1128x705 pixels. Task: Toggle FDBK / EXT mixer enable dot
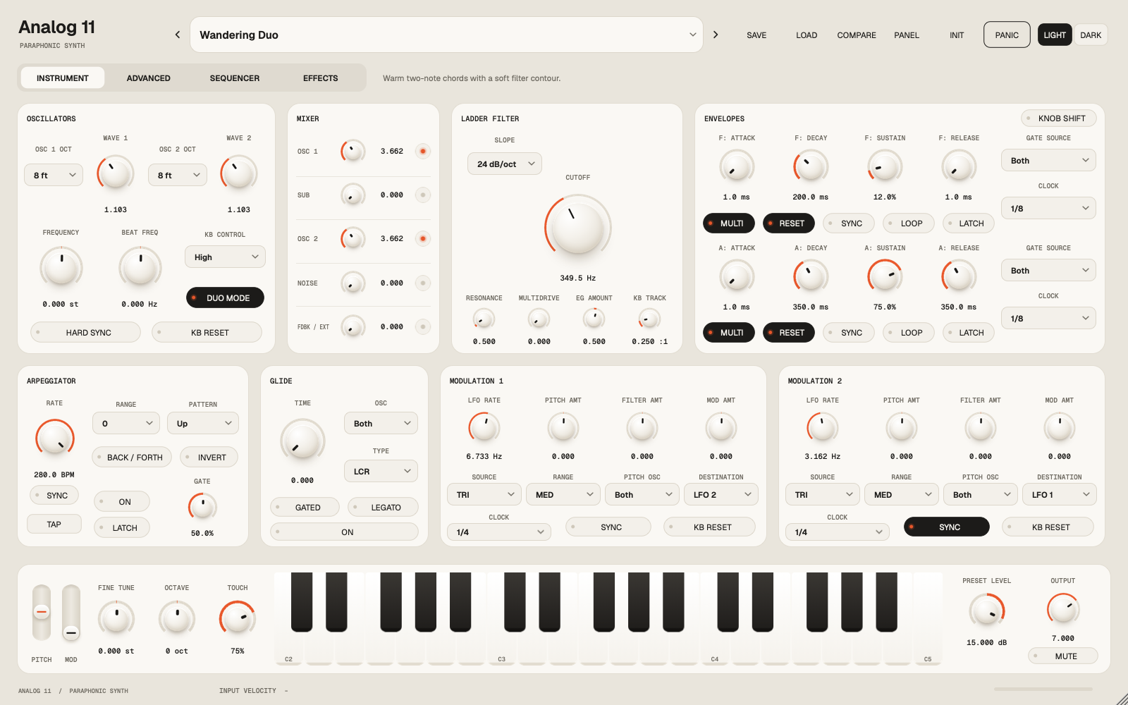click(423, 326)
